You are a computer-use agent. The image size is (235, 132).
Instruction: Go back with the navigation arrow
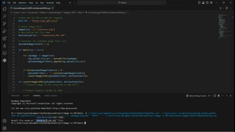(70, 3)
